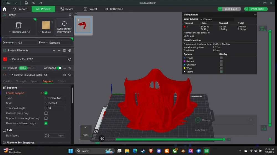Hide Seams display checkbox
This screenshot has width=277, height=155.
pyautogui.click(x=221, y=72)
